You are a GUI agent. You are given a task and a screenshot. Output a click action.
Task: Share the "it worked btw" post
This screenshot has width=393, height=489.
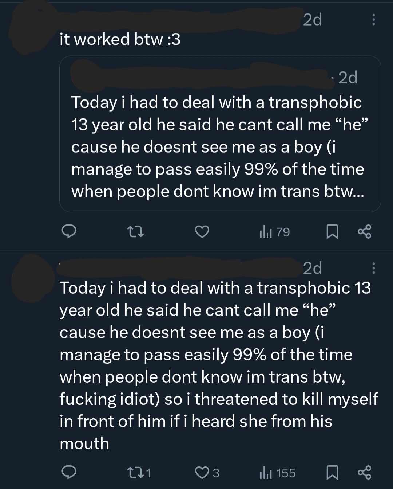[364, 231]
